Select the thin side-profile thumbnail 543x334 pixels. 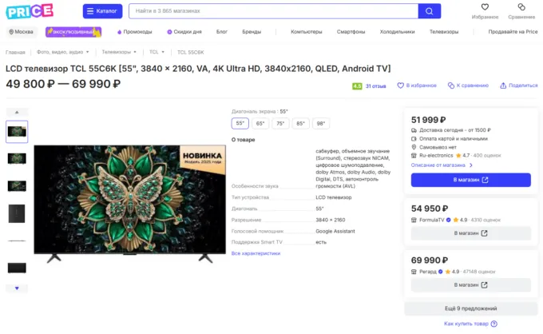click(17, 241)
